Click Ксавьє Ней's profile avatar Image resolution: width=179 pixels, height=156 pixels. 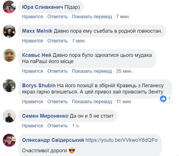click(9, 55)
